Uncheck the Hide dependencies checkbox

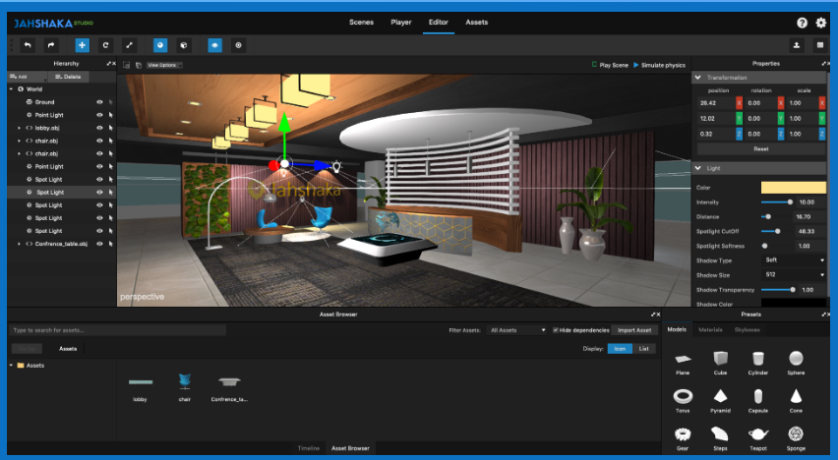pos(556,330)
